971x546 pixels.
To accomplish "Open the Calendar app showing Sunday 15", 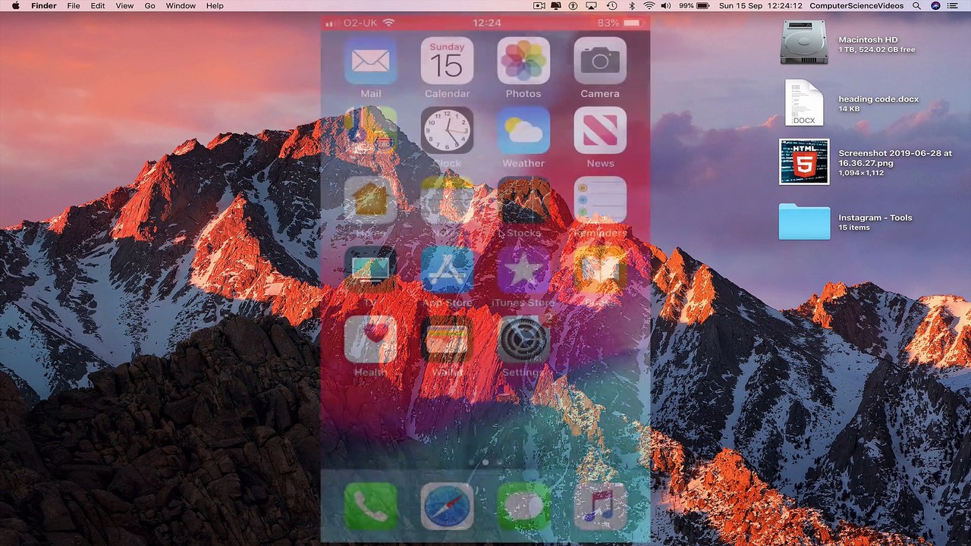I will point(447,61).
